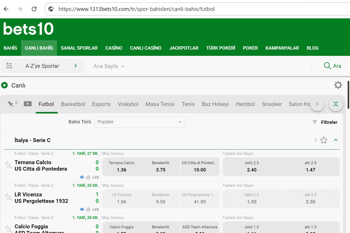Open bet builder for LR Vicenza match
The width and height of the screenshot is (350, 233).
click(82, 209)
